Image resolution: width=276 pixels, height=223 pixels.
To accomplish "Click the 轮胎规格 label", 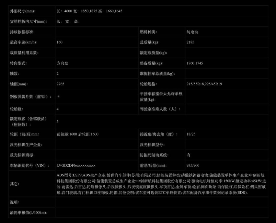I will tap(148, 84).
